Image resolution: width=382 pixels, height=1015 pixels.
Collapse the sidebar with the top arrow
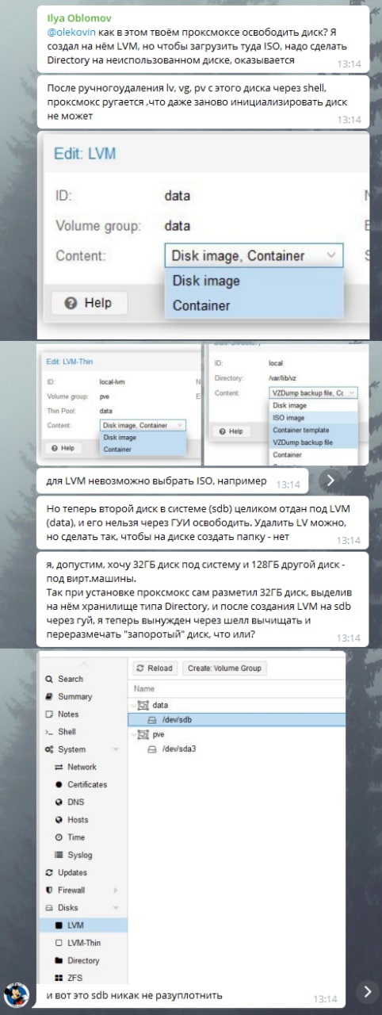coord(84,664)
